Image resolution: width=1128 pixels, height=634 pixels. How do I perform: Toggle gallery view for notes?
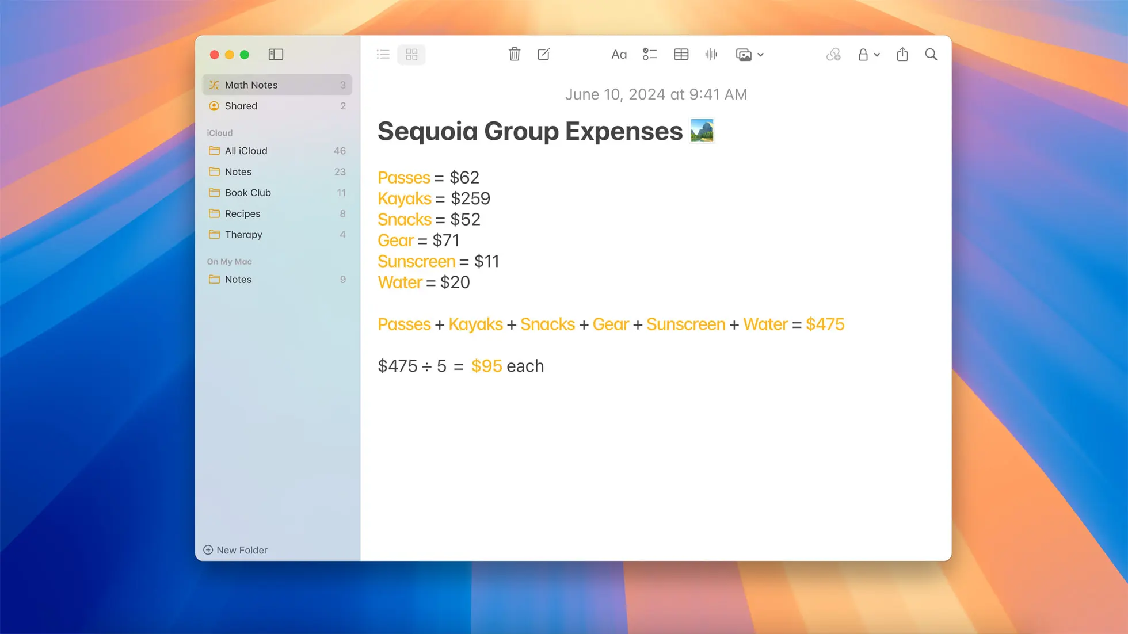pyautogui.click(x=411, y=54)
